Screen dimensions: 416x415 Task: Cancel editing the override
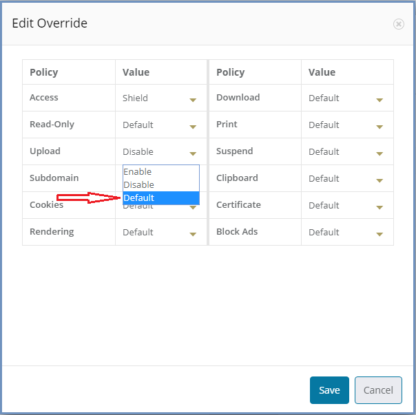378,390
